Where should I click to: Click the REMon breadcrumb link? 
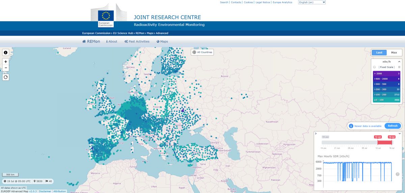pyautogui.click(x=140, y=33)
